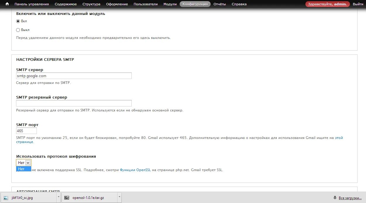Open the Отчёты menu
Screen dimensions: 366x203
coord(220,4)
